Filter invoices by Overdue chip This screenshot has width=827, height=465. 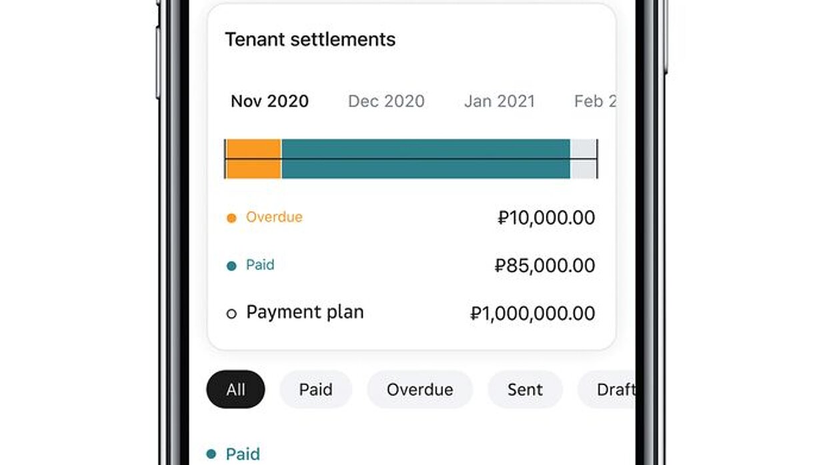tap(420, 390)
